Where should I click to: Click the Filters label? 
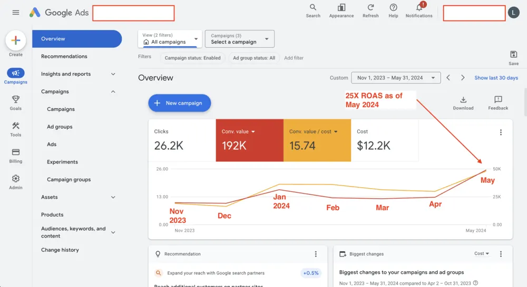click(x=144, y=57)
